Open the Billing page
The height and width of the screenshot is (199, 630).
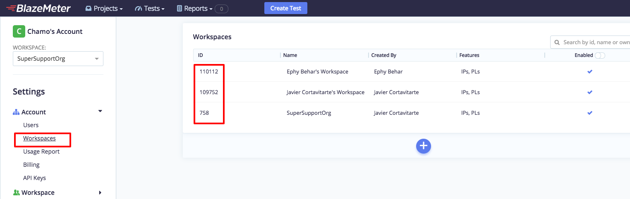tap(31, 165)
